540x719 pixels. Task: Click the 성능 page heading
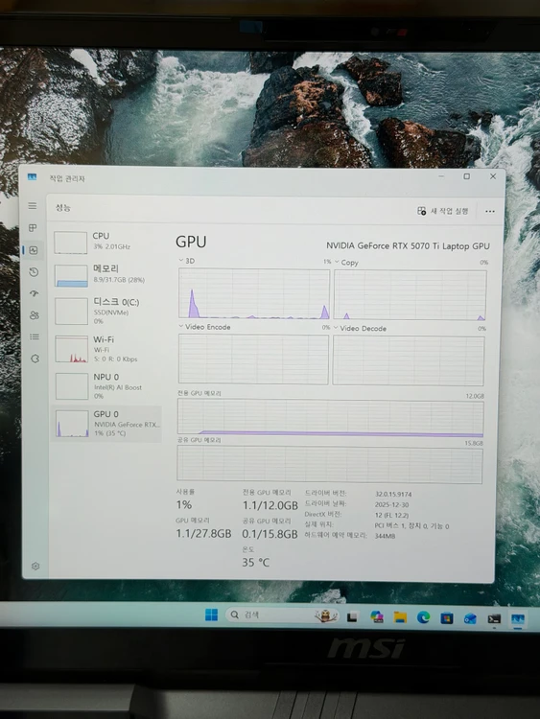(x=63, y=208)
